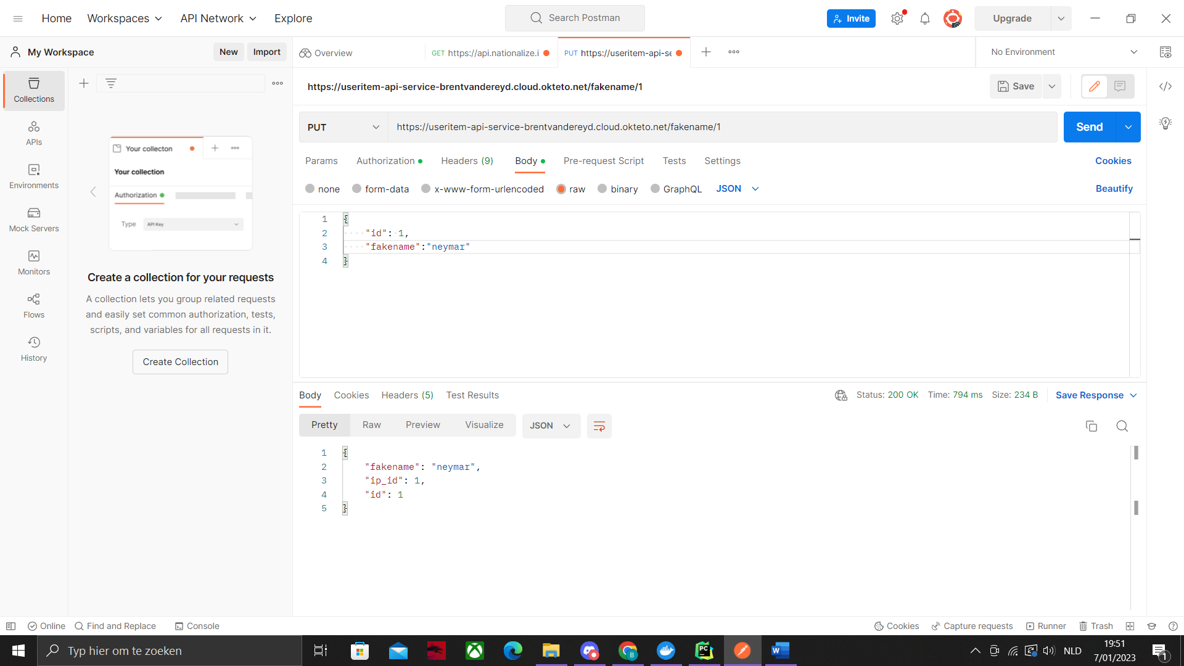Select the Monitors icon in sidebar
This screenshot has height=666, width=1184.
pyautogui.click(x=33, y=261)
